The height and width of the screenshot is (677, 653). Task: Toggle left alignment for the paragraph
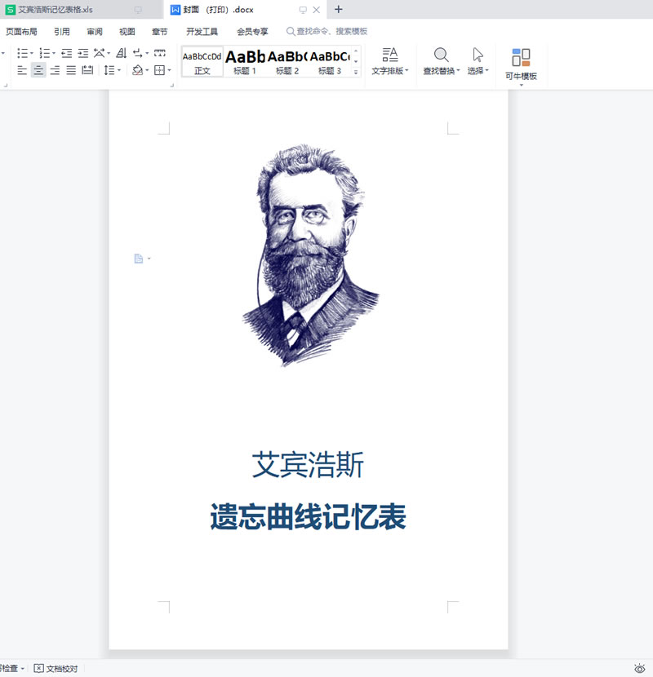pos(22,71)
